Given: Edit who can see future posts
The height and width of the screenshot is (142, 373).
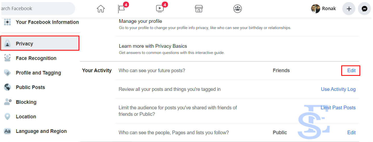Looking at the screenshot, I should tap(351, 70).
